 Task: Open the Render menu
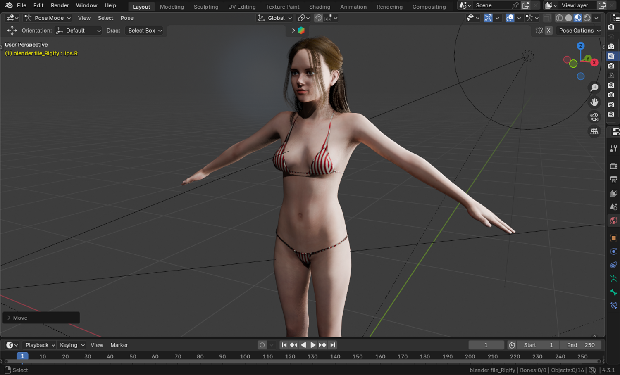(x=60, y=5)
